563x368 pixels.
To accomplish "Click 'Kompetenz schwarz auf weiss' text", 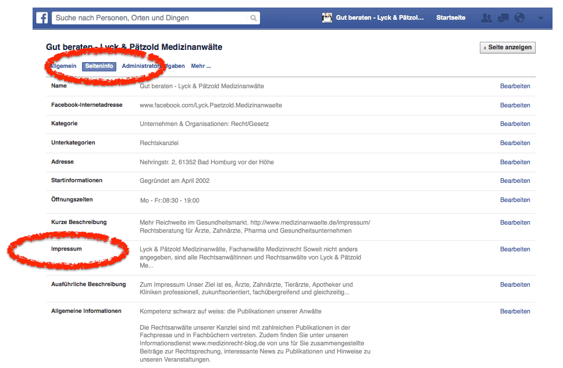I will (230, 311).
